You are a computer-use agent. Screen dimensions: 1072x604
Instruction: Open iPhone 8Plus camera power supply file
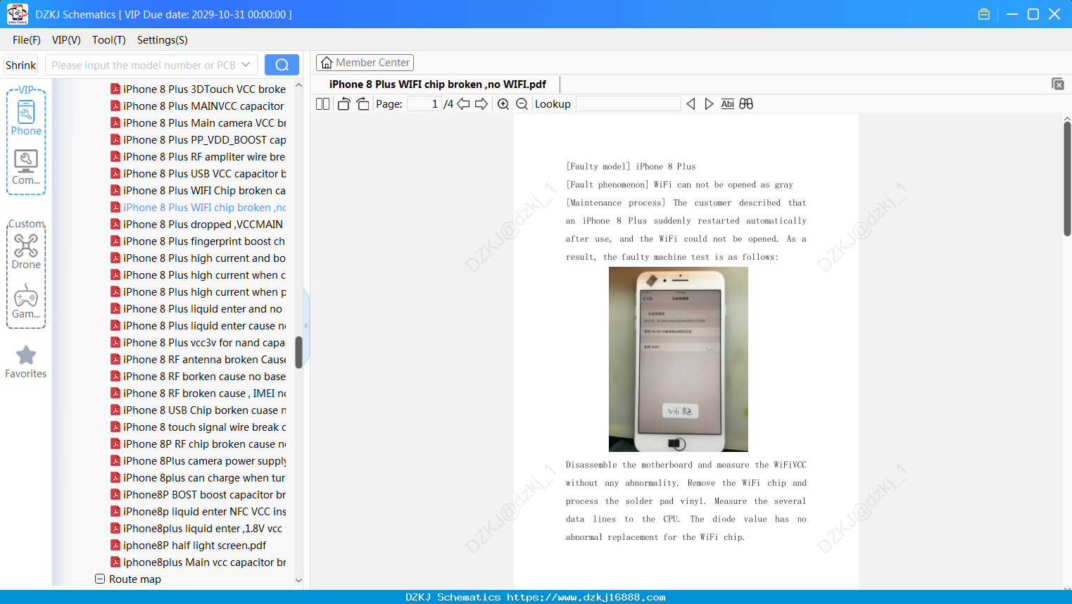(x=198, y=460)
